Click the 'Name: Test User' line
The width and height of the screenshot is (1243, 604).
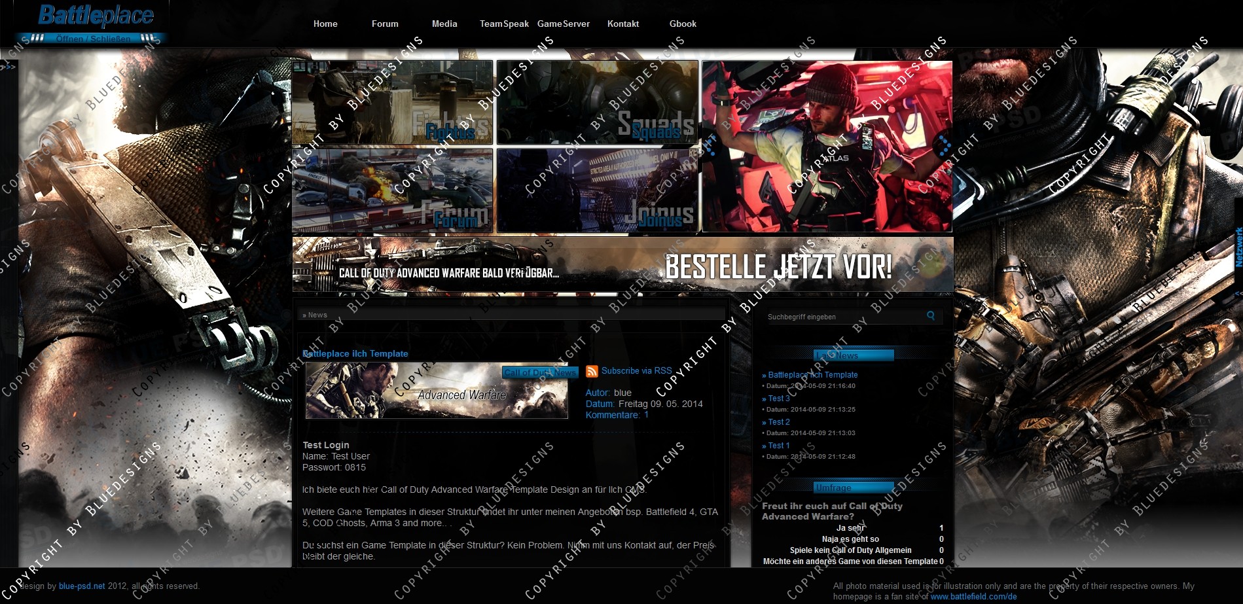click(336, 456)
